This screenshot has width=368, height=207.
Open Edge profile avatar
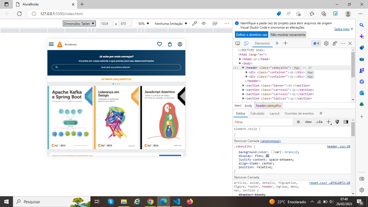(x=348, y=14)
